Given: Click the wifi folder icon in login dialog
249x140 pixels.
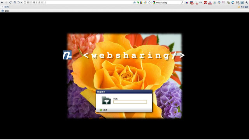Looking at the screenshot, I should [106, 100].
